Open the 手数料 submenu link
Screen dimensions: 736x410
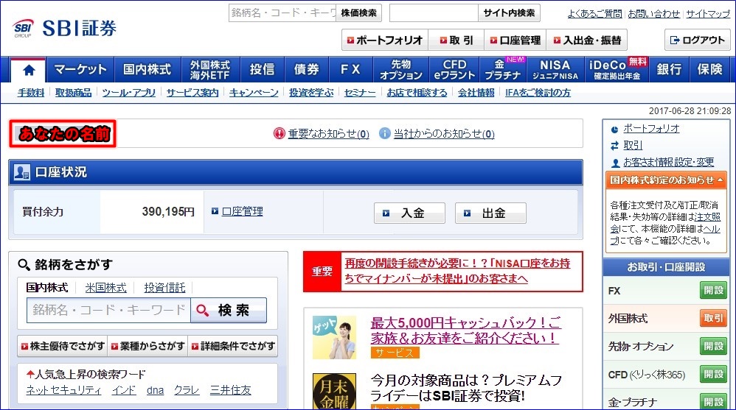[31, 93]
